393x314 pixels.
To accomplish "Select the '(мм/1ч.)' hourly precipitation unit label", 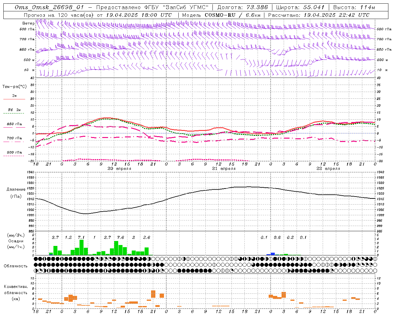I will pos(16,247).
